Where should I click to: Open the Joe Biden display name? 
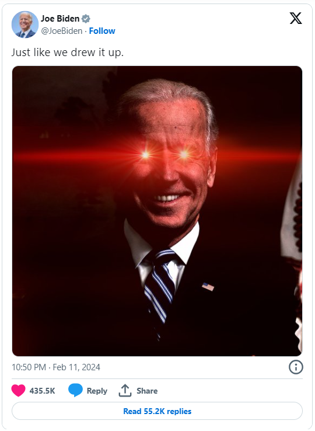tap(60, 19)
